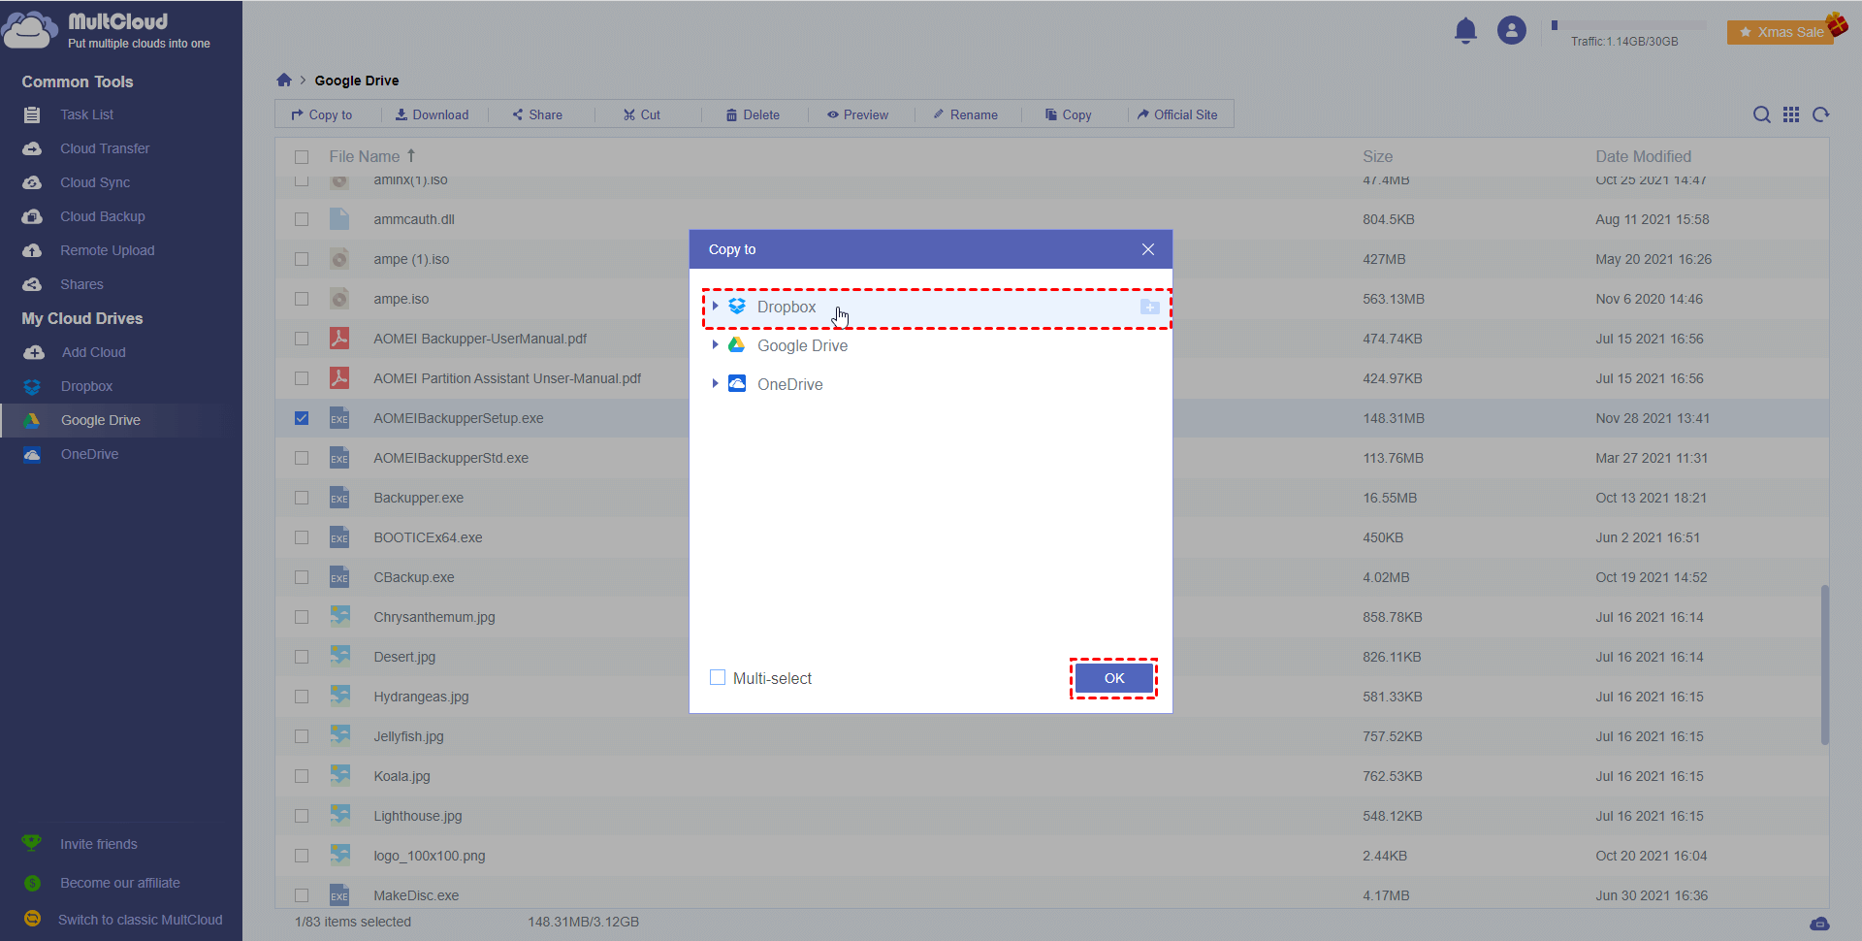Expand the Google Drive tree node
Viewport: 1862px width, 941px height.
715,344
